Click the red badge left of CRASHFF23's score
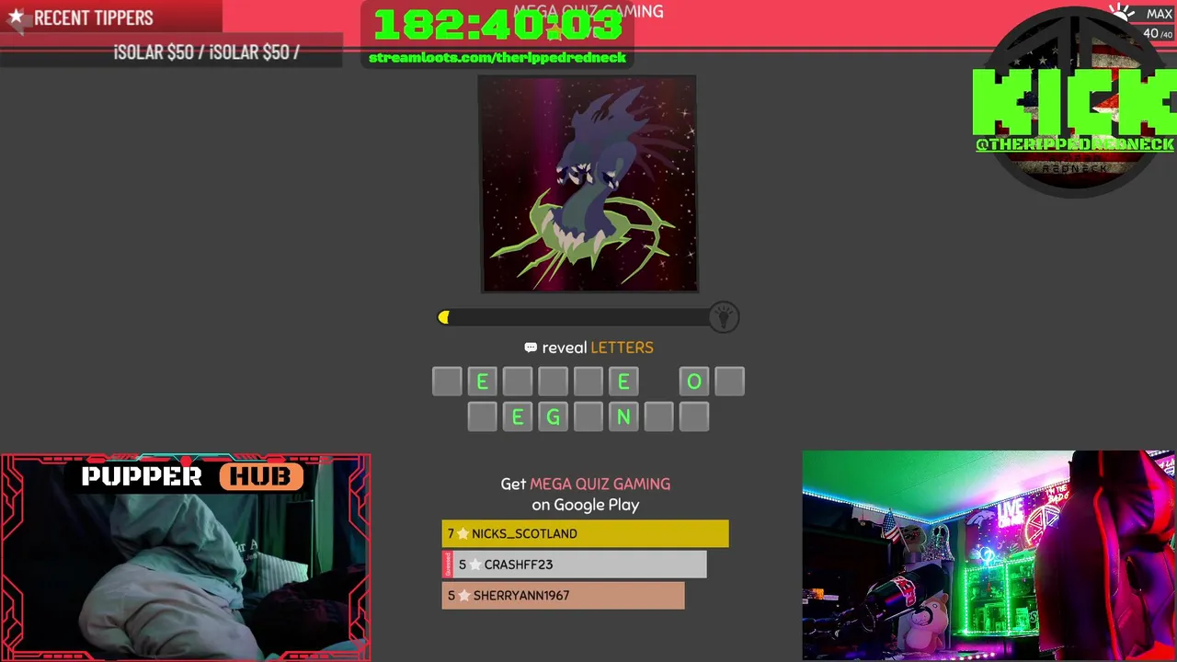Viewport: 1177px width, 662px height. pos(448,565)
